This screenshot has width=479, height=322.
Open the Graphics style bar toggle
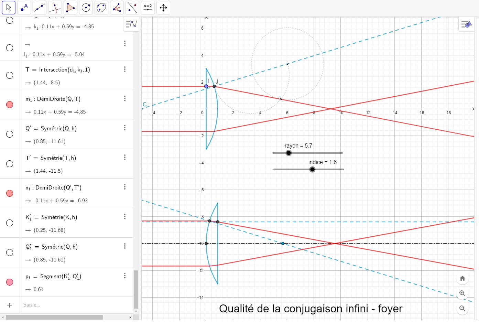[x=466, y=24]
